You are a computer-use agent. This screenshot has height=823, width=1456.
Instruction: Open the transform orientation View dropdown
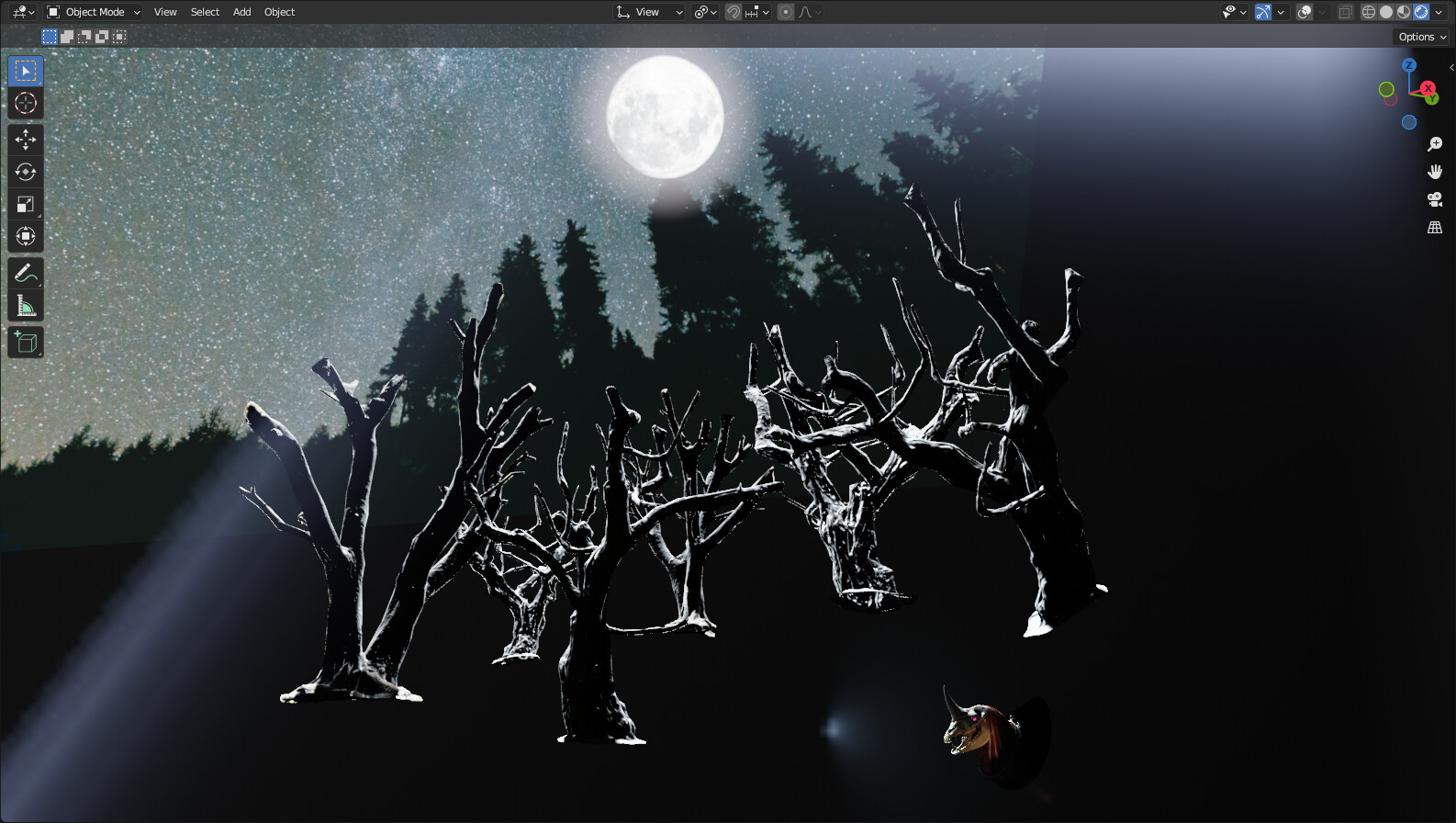[x=650, y=12]
